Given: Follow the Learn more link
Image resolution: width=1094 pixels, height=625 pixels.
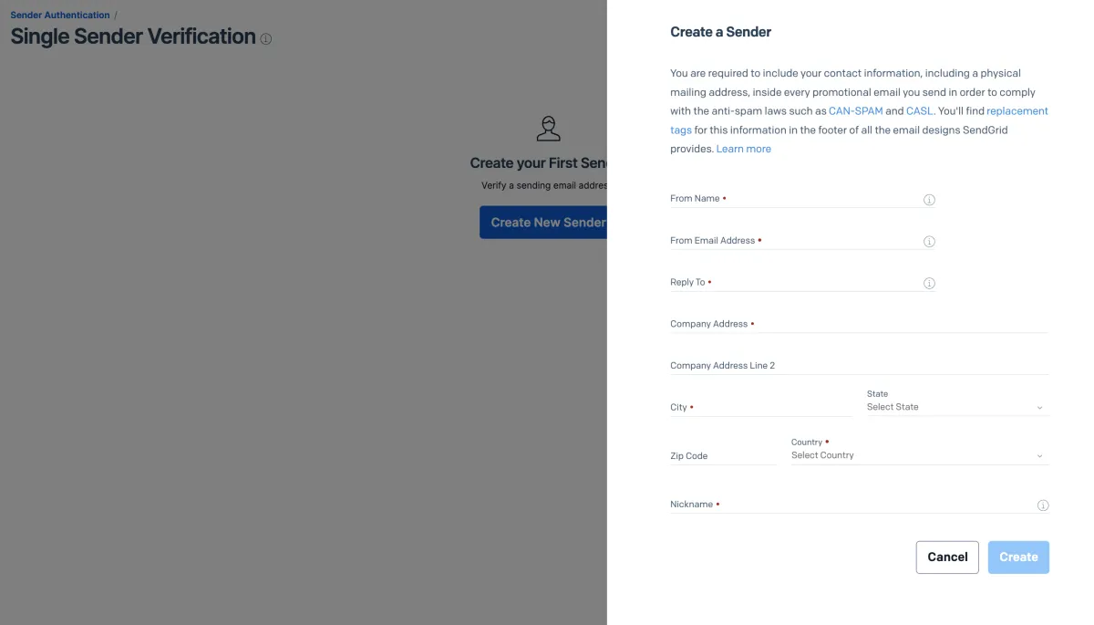Looking at the screenshot, I should tap(743, 149).
